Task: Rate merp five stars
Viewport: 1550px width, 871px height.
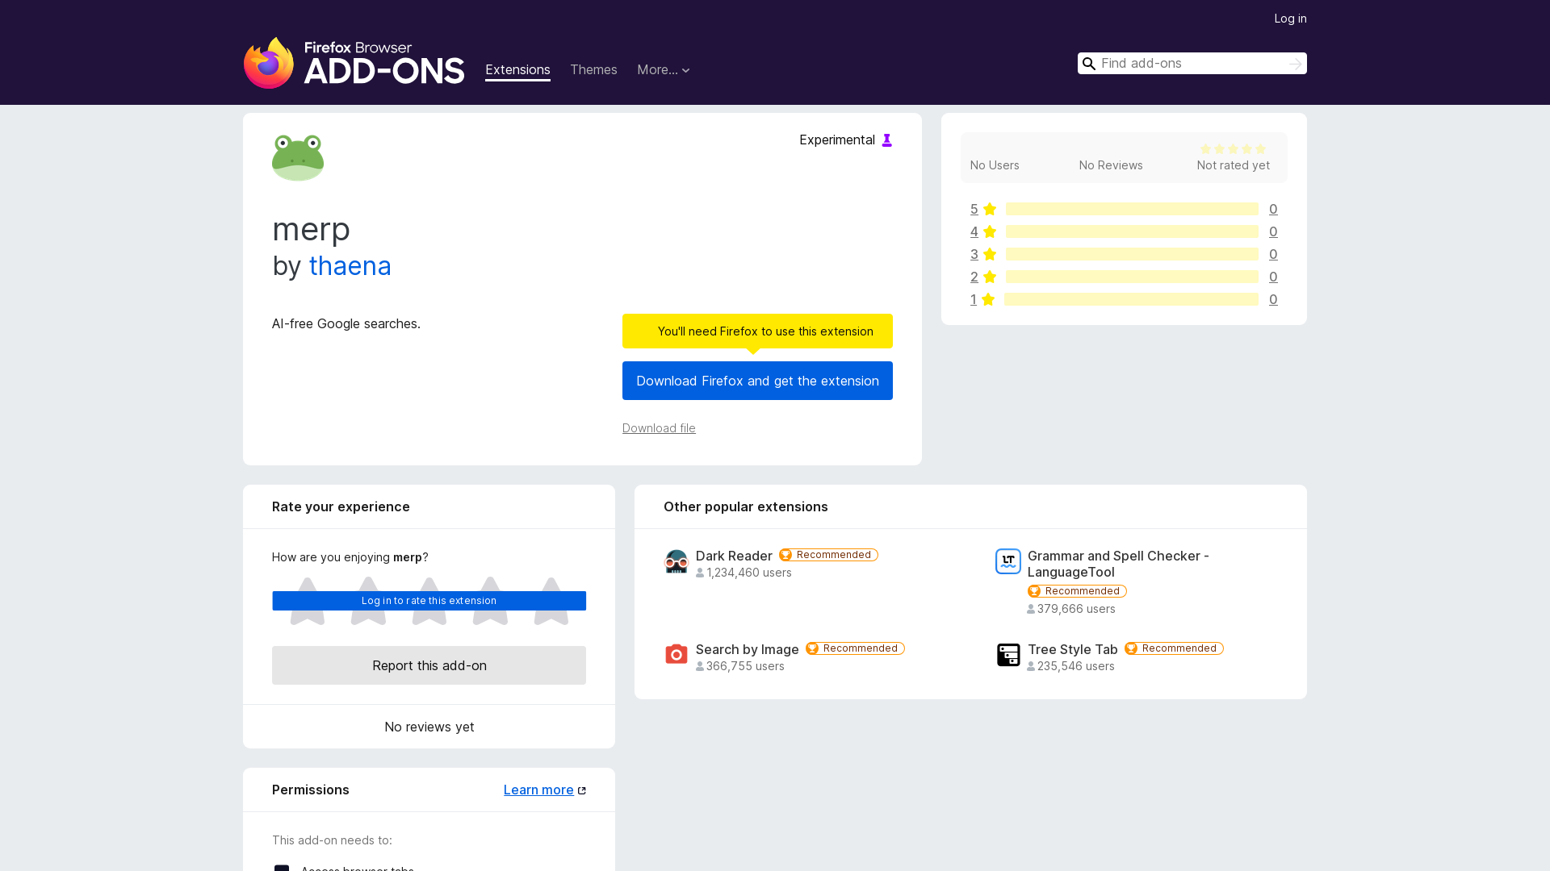Action: (551, 601)
